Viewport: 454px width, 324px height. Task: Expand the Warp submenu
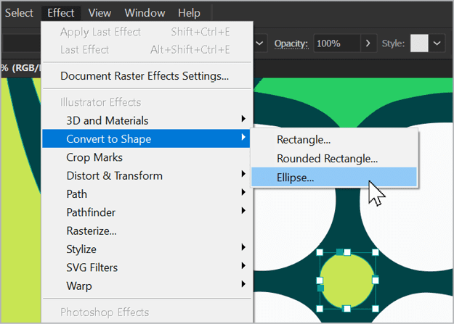click(x=146, y=286)
